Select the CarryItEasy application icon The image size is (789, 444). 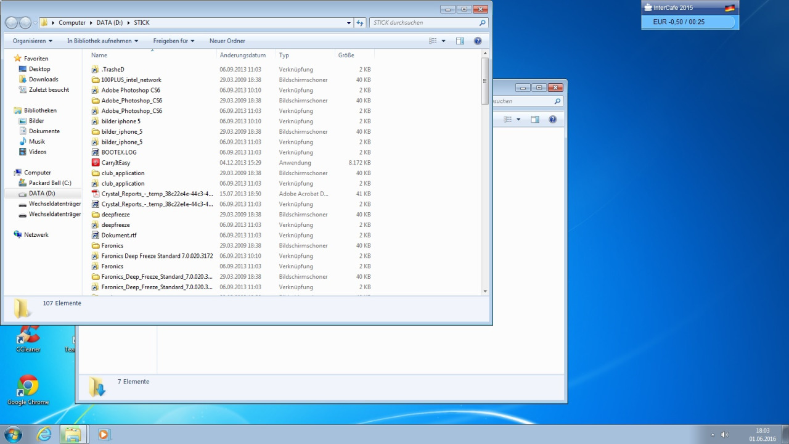(96, 163)
